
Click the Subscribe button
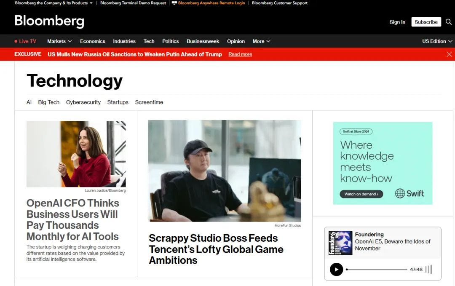[426, 22]
